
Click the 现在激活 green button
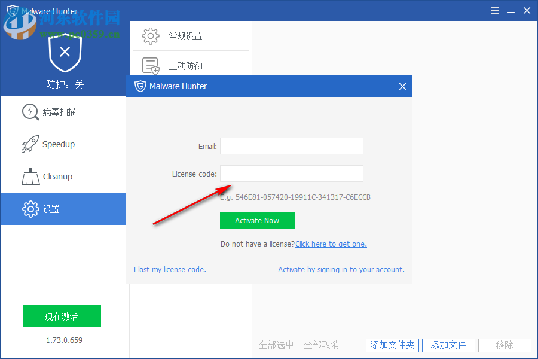[x=62, y=316]
